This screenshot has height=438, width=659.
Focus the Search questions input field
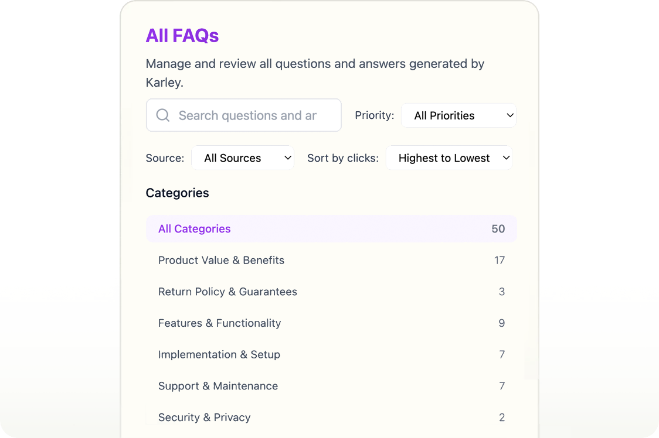tap(244, 115)
